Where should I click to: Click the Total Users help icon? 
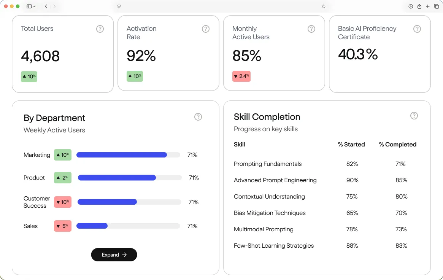pyautogui.click(x=100, y=29)
